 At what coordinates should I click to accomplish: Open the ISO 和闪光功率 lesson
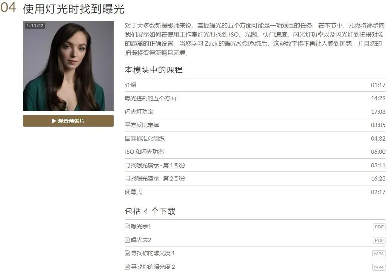coord(255,152)
